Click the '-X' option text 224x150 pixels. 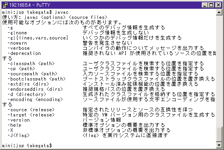pyautogui.click(x=10, y=130)
